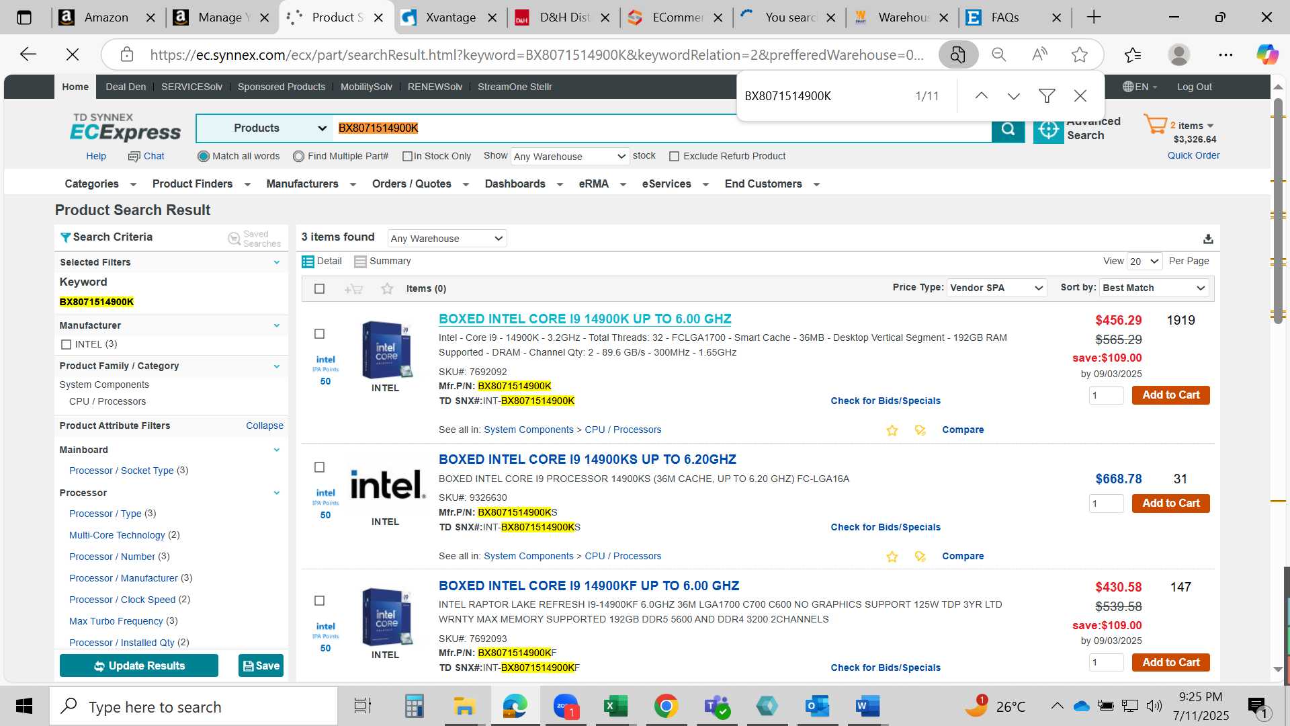1290x726 pixels.
Task: Add 14900KS to favorites with star icon
Action: pyautogui.click(x=892, y=557)
